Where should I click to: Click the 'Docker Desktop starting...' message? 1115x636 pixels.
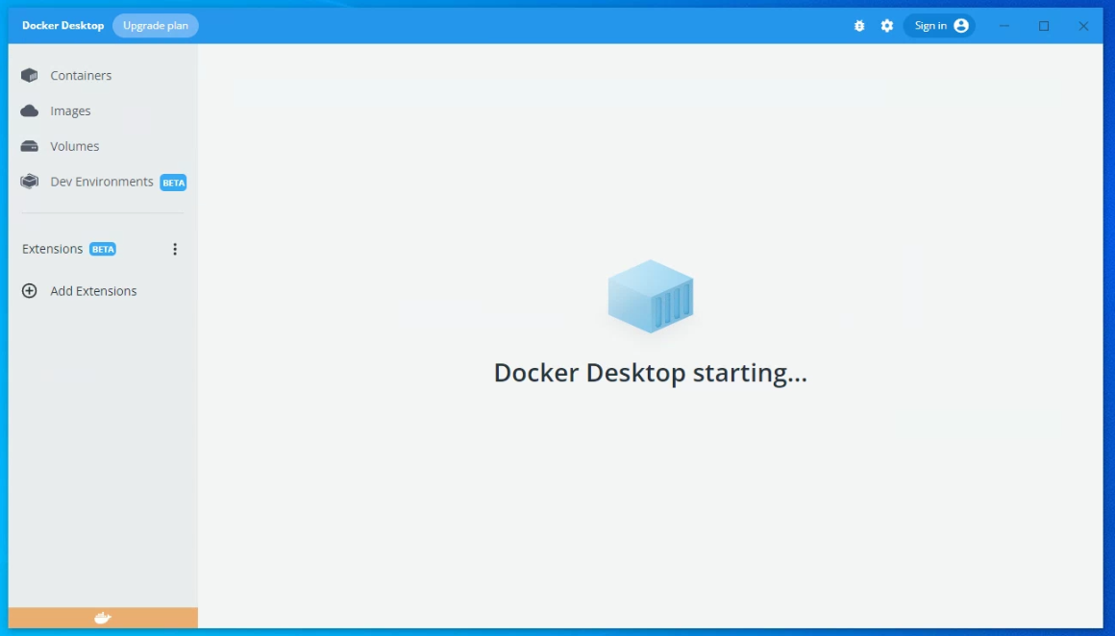pos(651,373)
